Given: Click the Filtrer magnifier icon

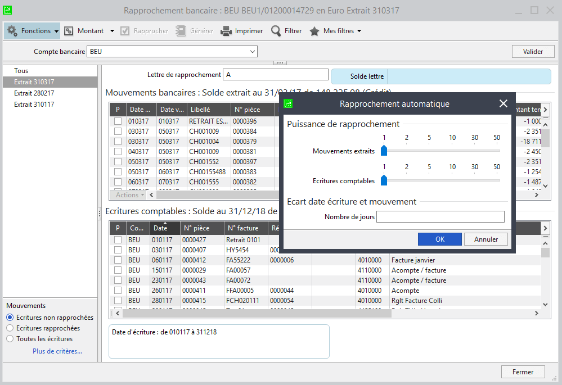Looking at the screenshot, I should coord(276,31).
